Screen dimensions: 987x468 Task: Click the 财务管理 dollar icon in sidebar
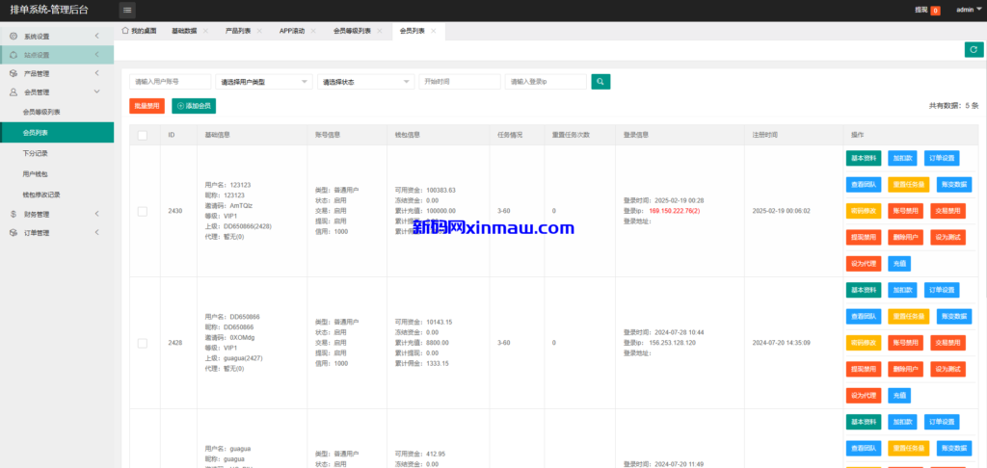pyautogui.click(x=13, y=214)
